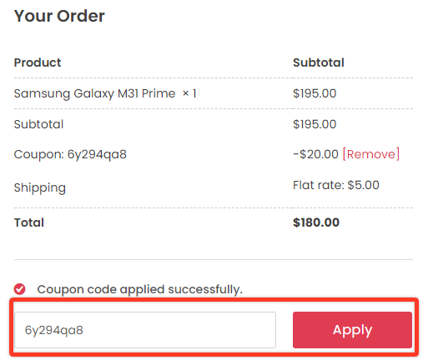Viewport: 423px width, 360px height.
Task: Click the $180.00 order total
Action: click(x=316, y=222)
